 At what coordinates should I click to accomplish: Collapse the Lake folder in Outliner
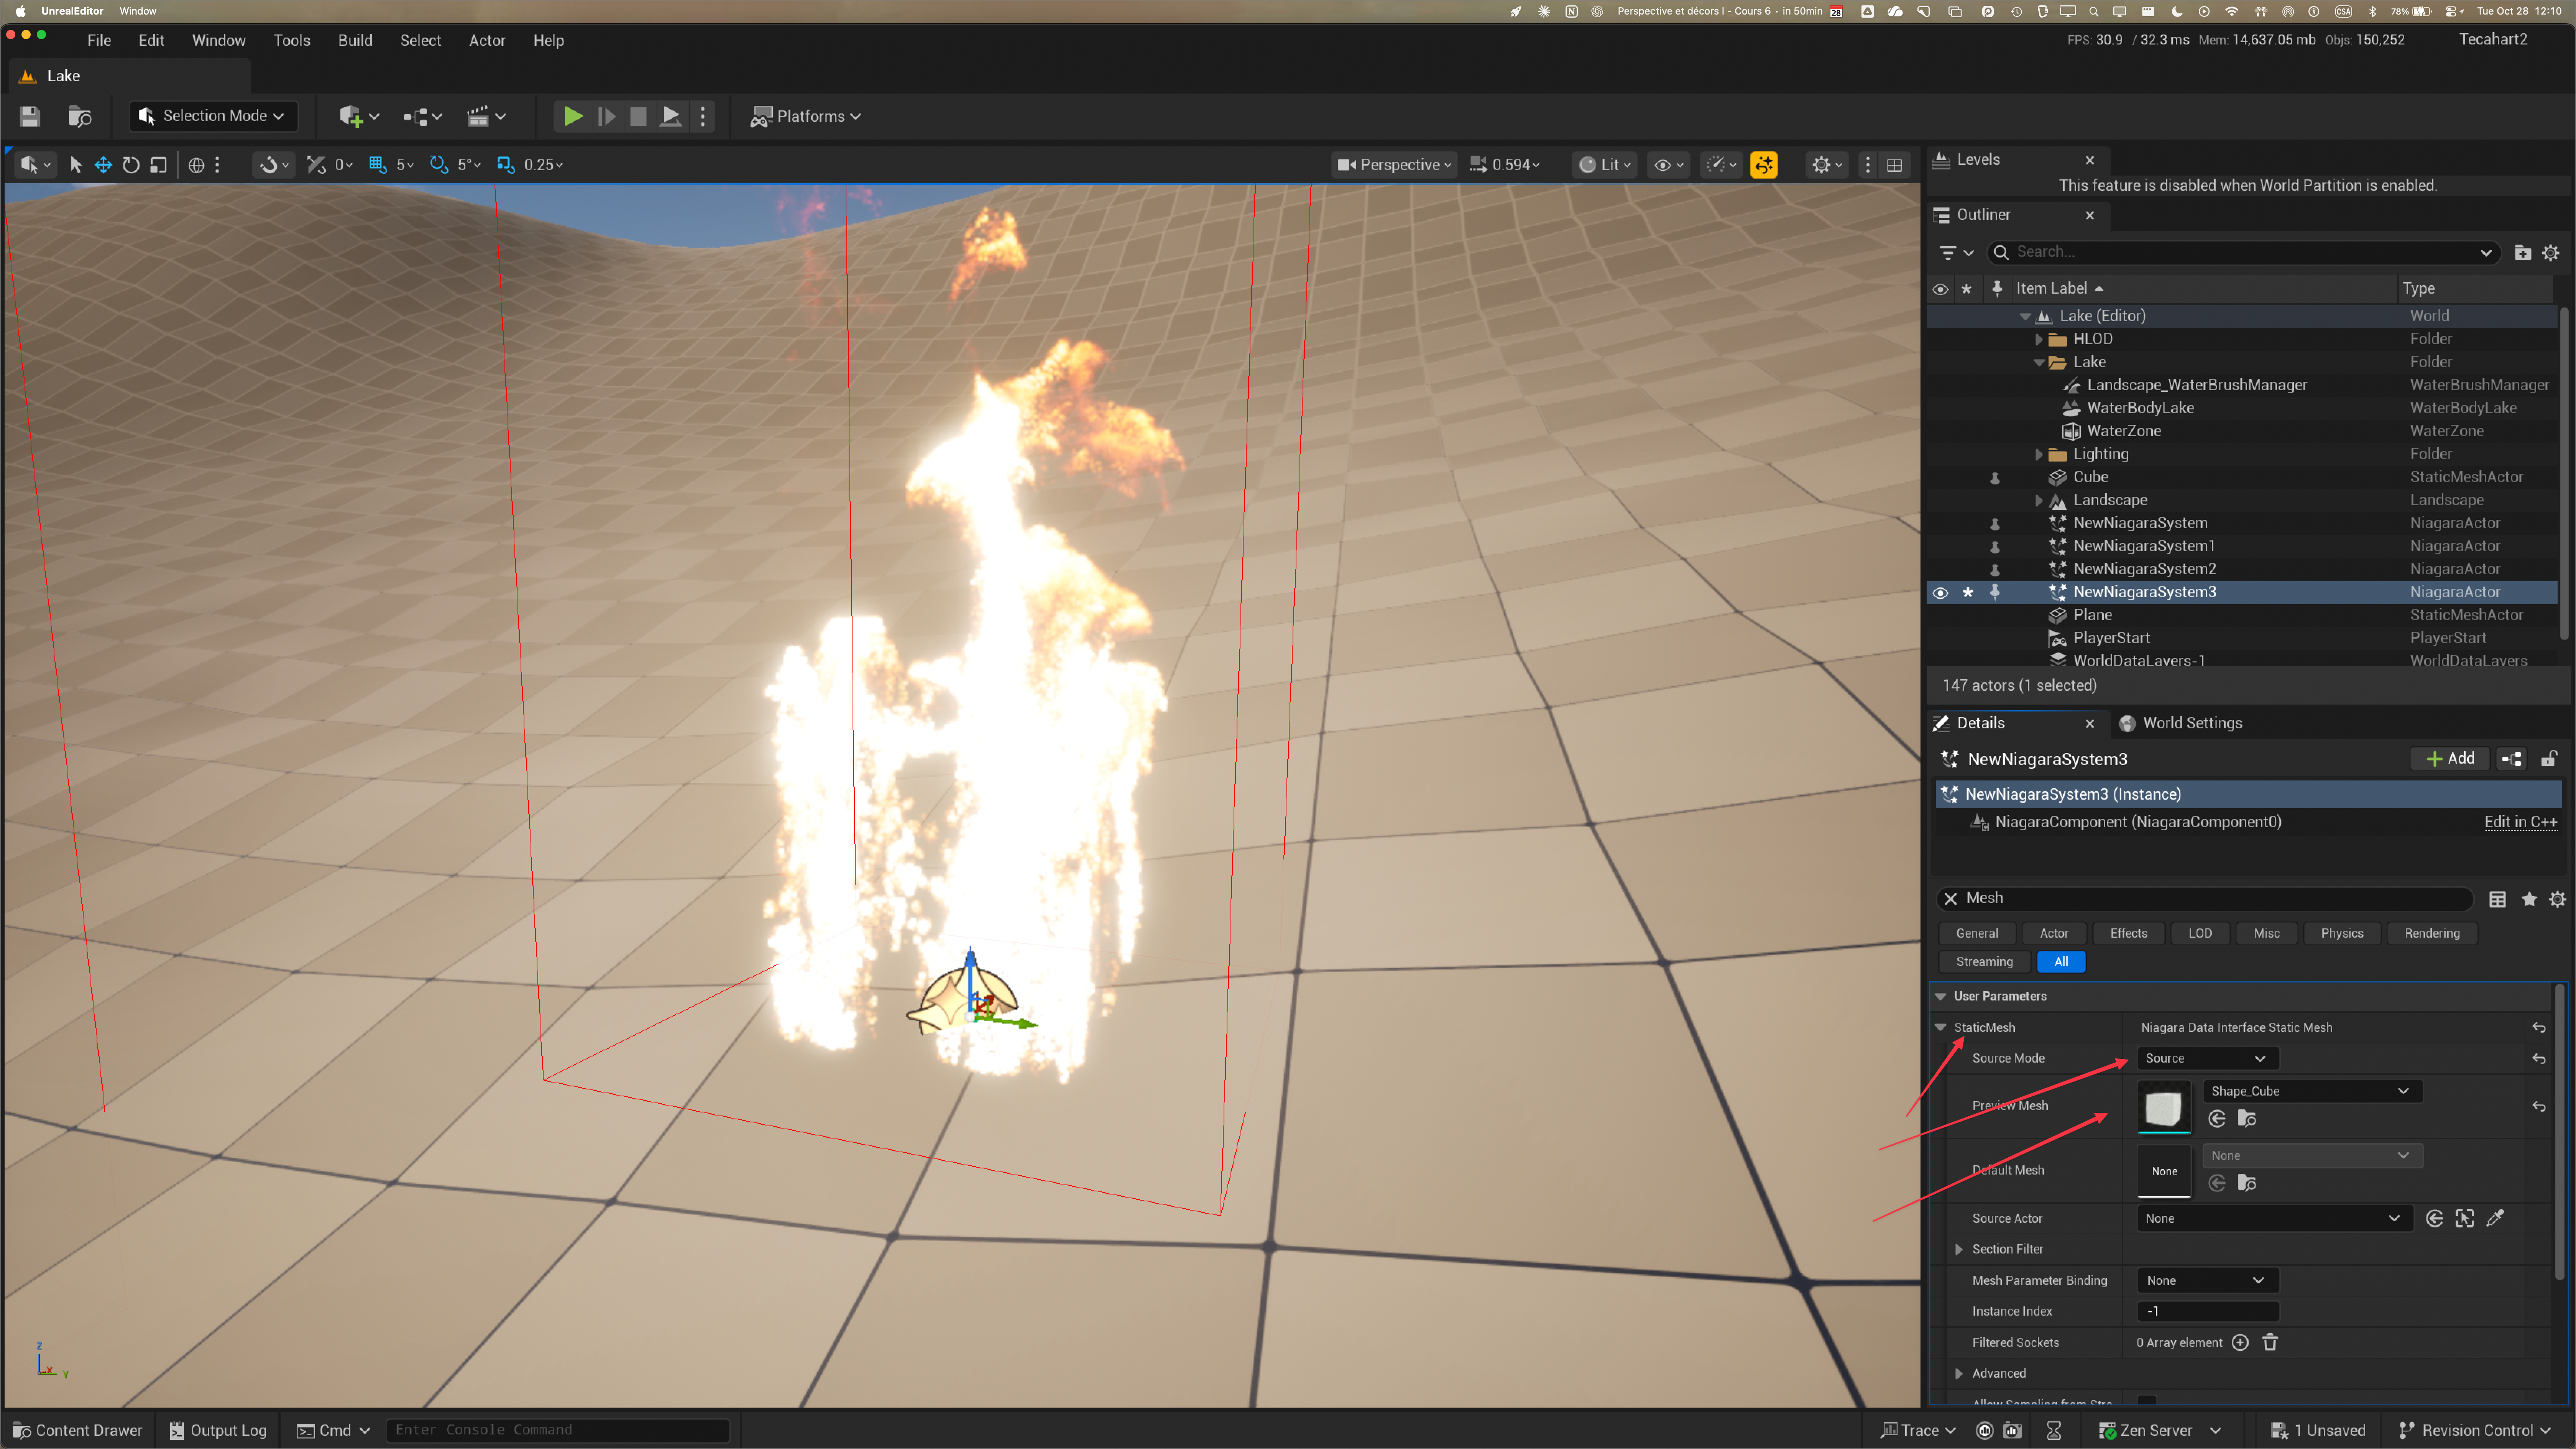click(2039, 362)
